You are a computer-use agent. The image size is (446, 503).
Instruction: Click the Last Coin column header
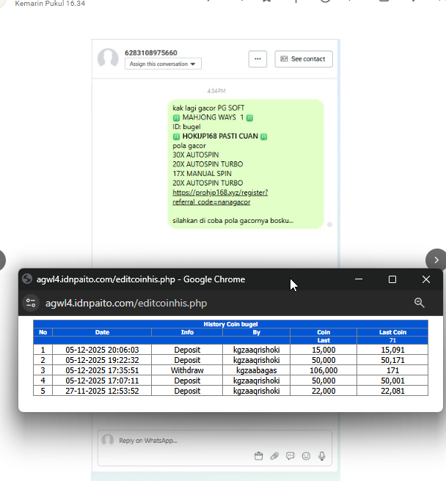point(392,332)
